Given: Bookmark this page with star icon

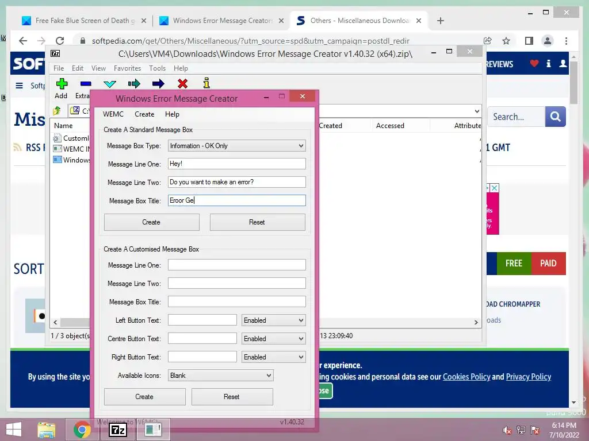Looking at the screenshot, I should pyautogui.click(x=506, y=41).
